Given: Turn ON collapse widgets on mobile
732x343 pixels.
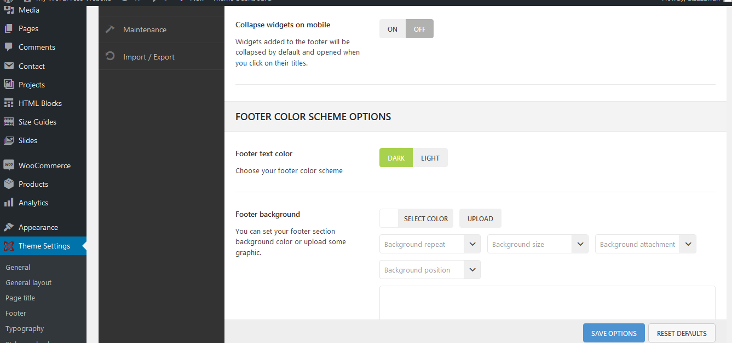Looking at the screenshot, I should coord(393,29).
